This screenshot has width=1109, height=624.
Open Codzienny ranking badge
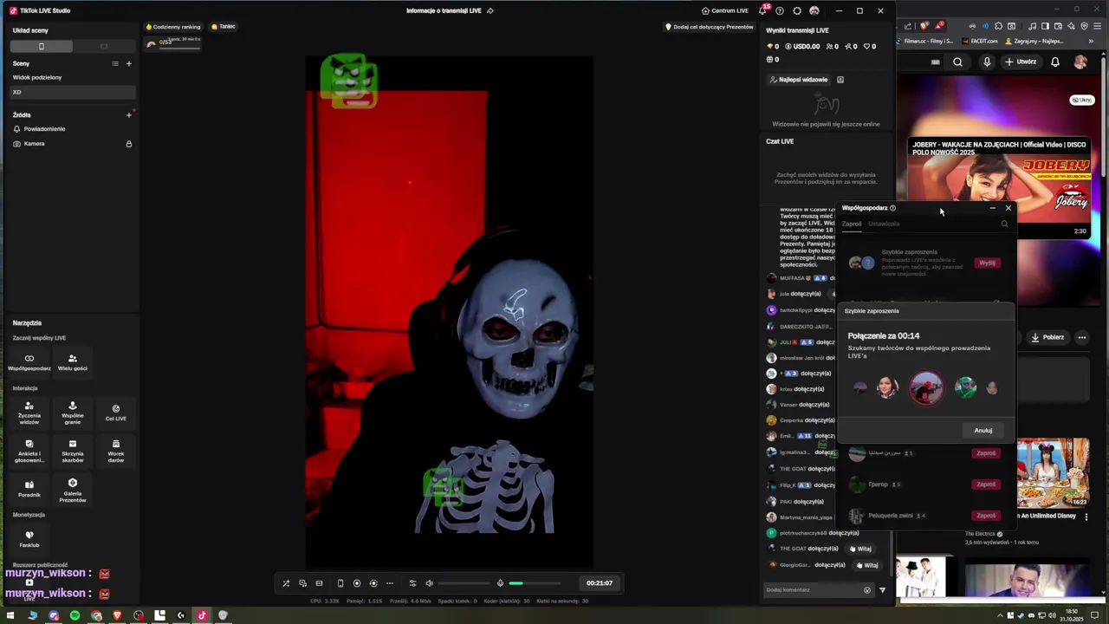click(173, 27)
